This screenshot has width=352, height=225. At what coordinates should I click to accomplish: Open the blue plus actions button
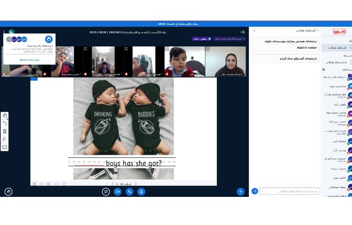240,191
